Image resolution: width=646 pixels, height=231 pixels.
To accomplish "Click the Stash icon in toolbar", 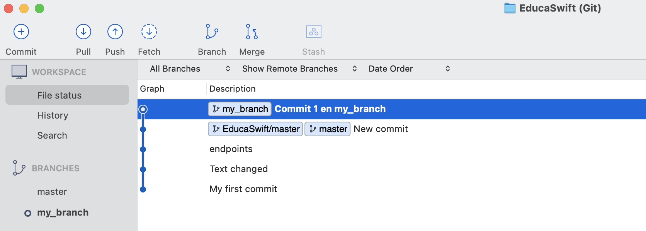I will point(314,32).
